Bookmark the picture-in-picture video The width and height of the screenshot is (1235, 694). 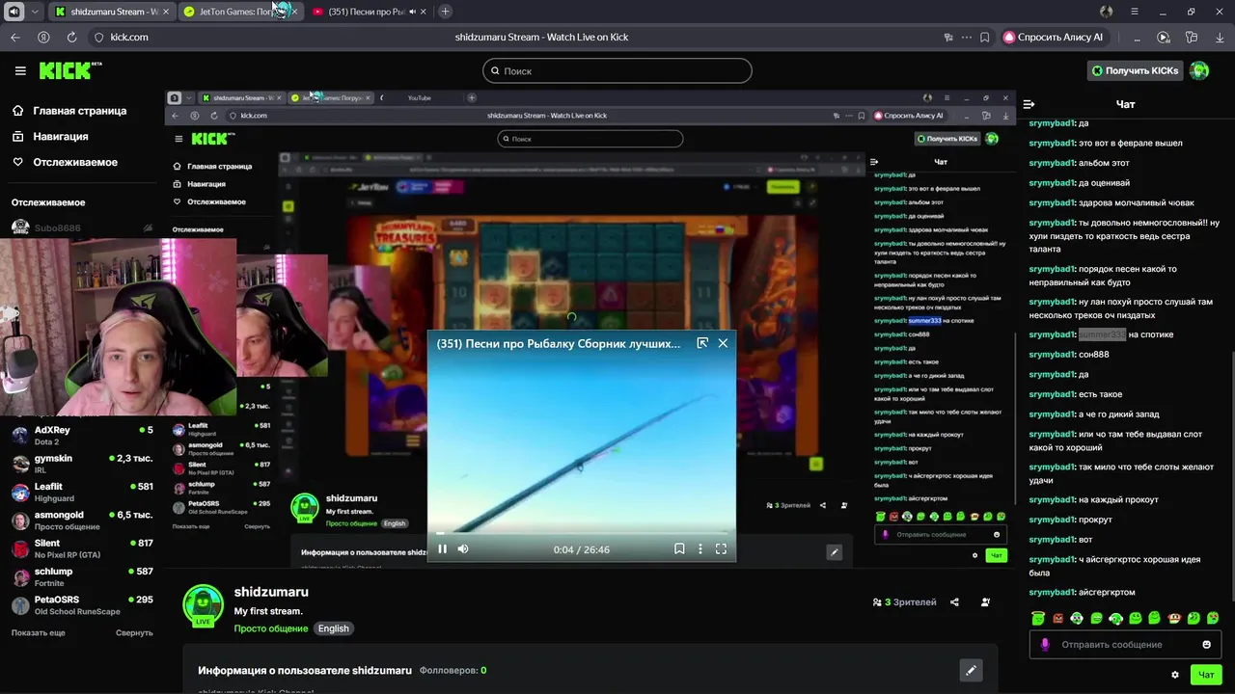pos(679,549)
